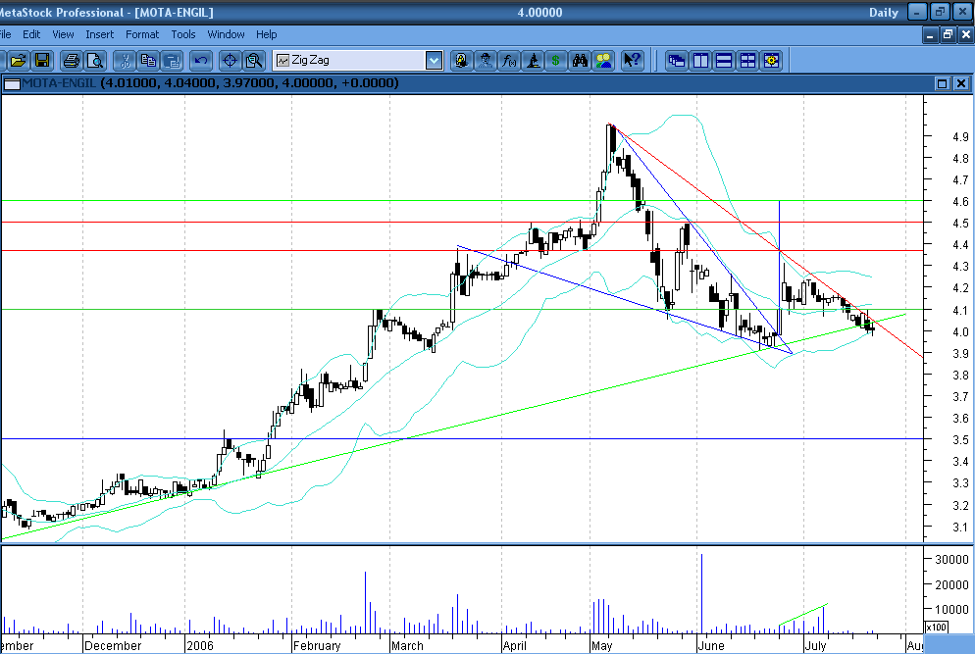Undo the last action
The width and height of the screenshot is (975, 654).
point(200,61)
